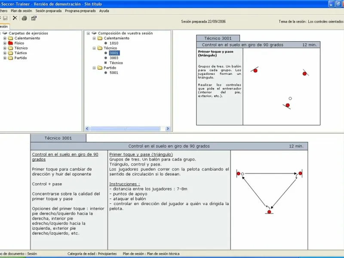This screenshot has width=344, height=258.
Task: Click the Táctico folder label
Action: point(21,53)
